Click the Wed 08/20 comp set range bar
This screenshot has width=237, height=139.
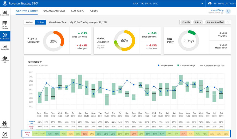point(107,100)
